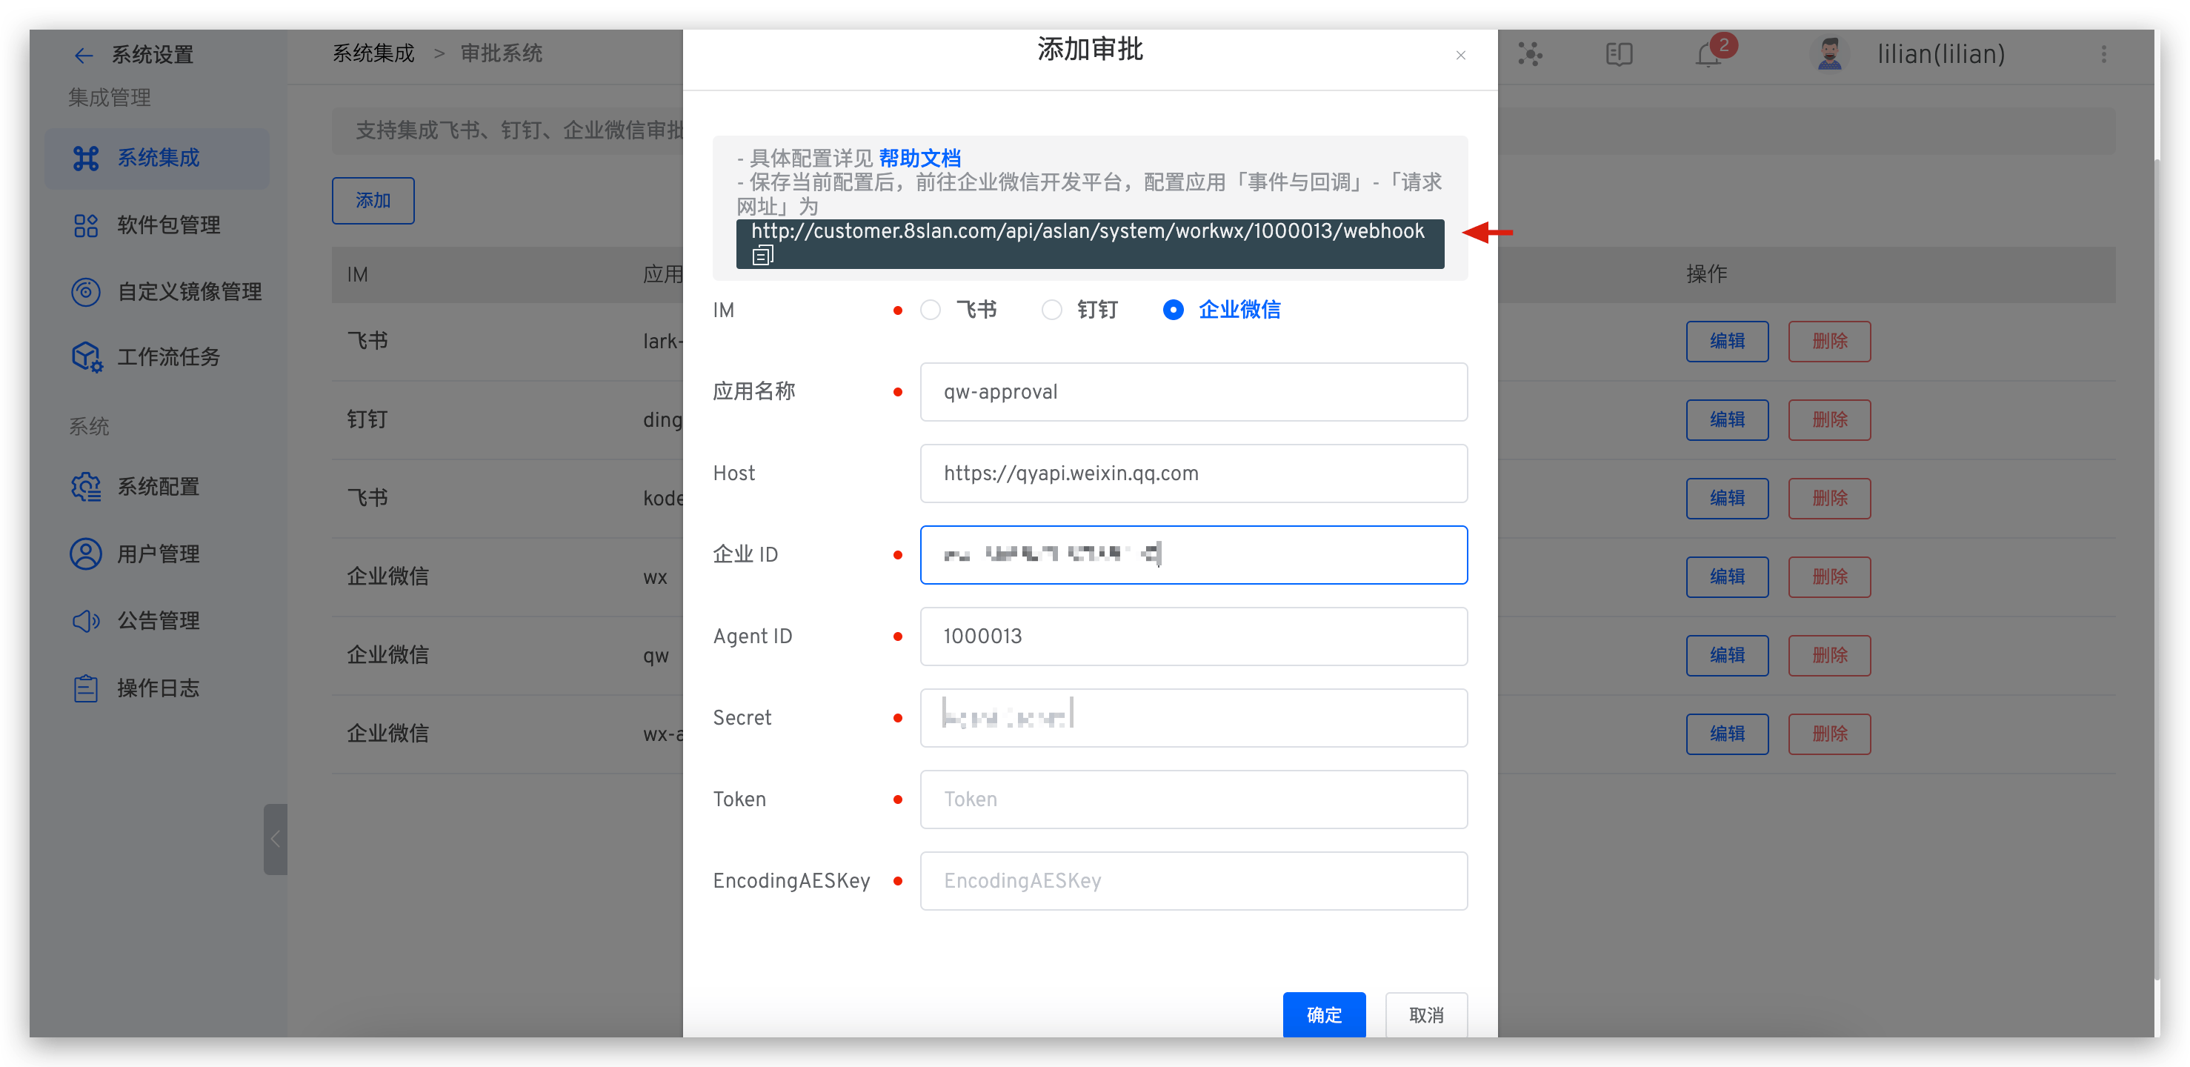Click the lilian user avatar
Screen dimensions: 2190x1067
click(1831, 54)
